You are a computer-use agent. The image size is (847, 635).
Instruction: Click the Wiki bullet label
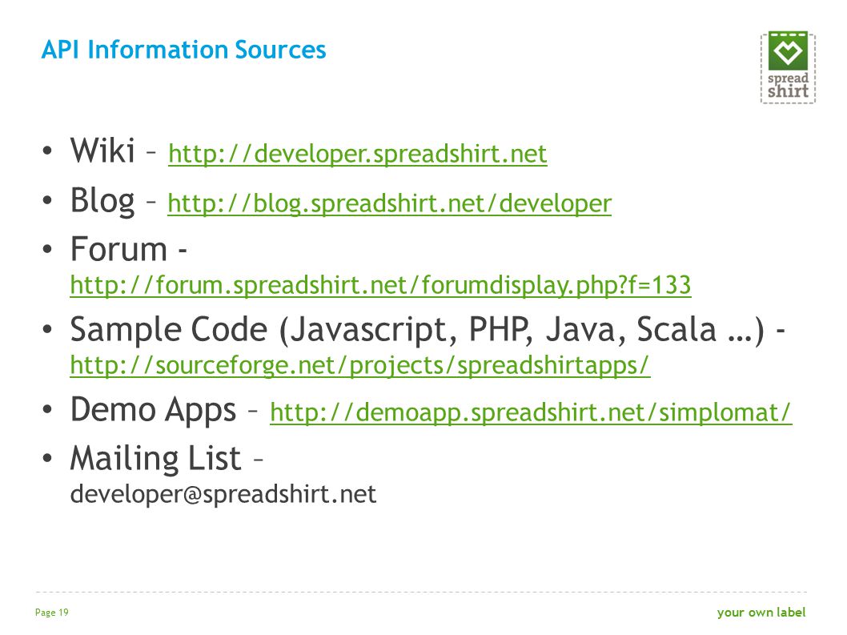pos(102,151)
